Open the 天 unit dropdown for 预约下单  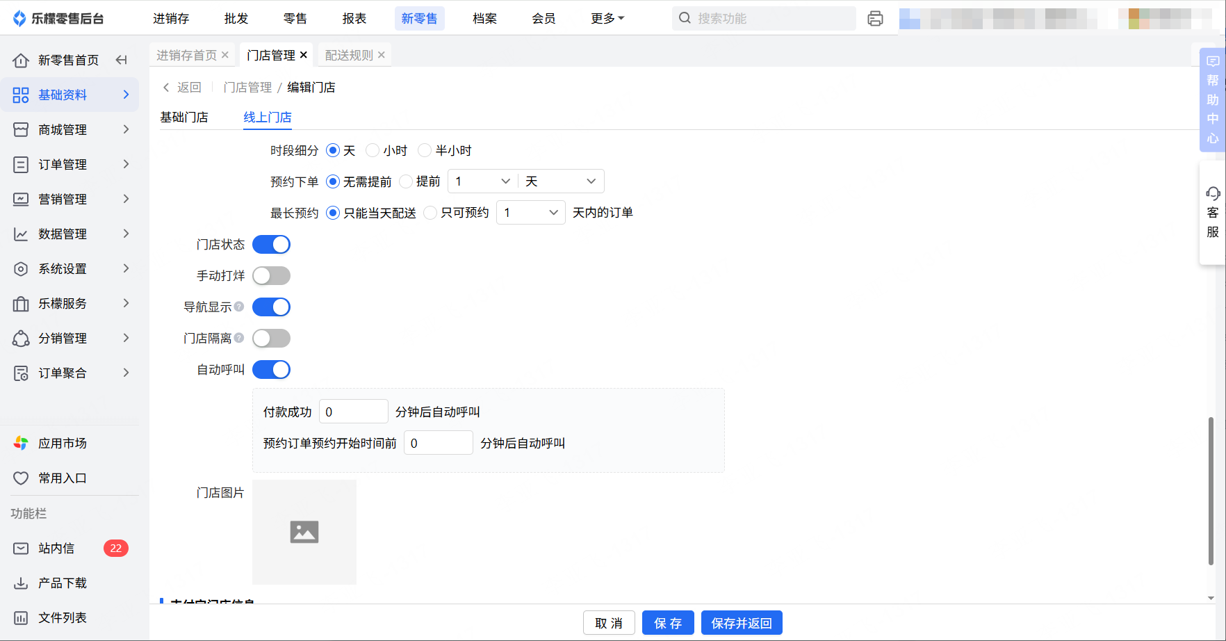coord(561,181)
